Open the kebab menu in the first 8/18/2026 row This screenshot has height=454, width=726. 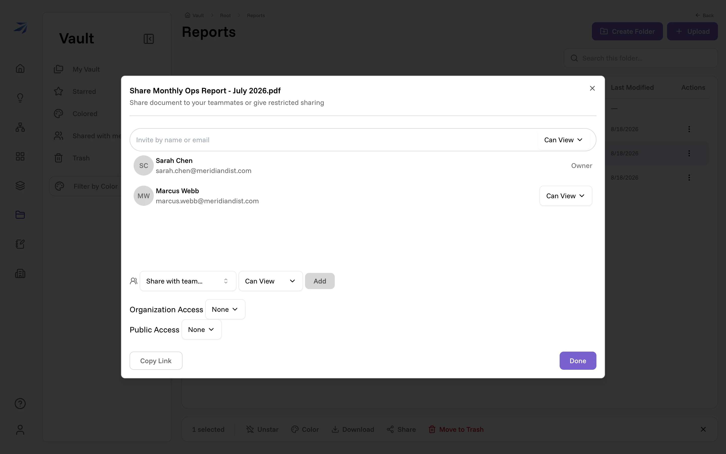[x=689, y=129]
